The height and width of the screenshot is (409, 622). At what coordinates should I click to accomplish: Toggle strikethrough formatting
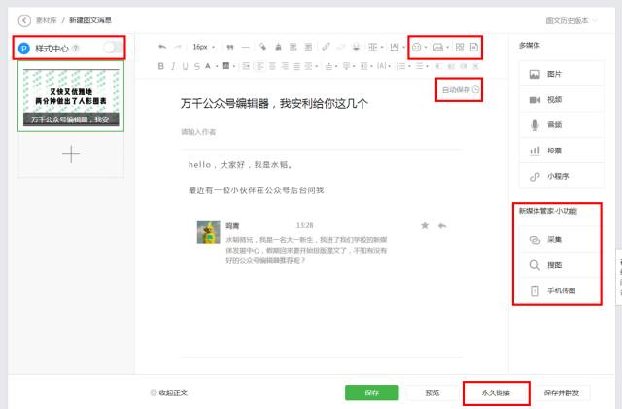point(197,66)
